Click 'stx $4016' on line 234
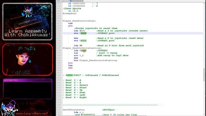Image resolution: width=206 pixels, height=116 pixels. pyautogui.click(x=80, y=41)
